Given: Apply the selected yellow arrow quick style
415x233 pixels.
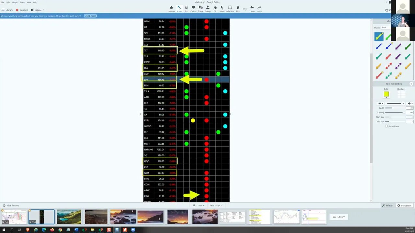Looking at the screenshot, I should 379,37.
